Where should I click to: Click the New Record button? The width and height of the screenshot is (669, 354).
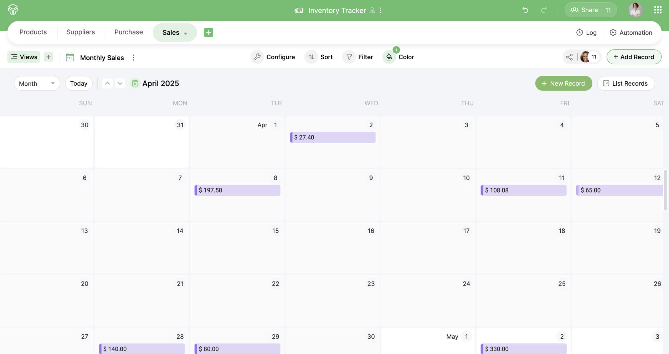[563, 83]
